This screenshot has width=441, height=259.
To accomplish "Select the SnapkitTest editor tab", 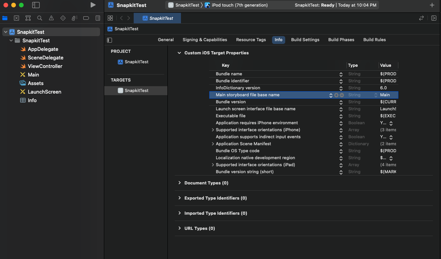I will point(157,18).
